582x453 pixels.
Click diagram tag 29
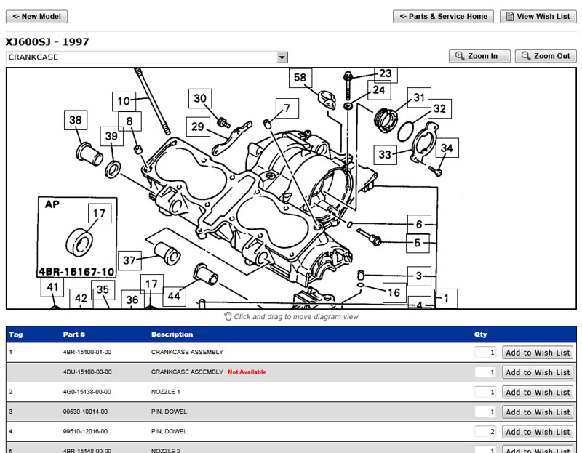tap(198, 127)
